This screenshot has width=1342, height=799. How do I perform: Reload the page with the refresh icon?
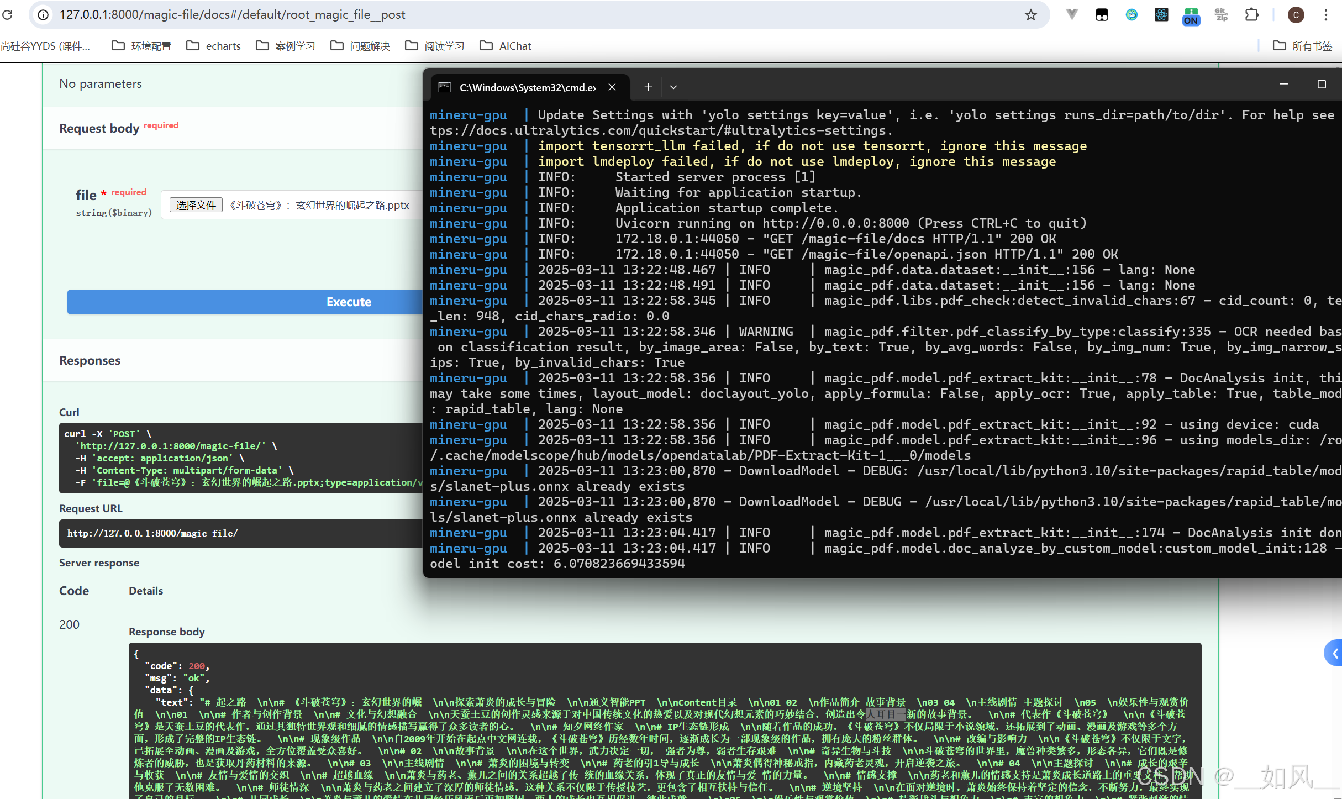(8, 15)
